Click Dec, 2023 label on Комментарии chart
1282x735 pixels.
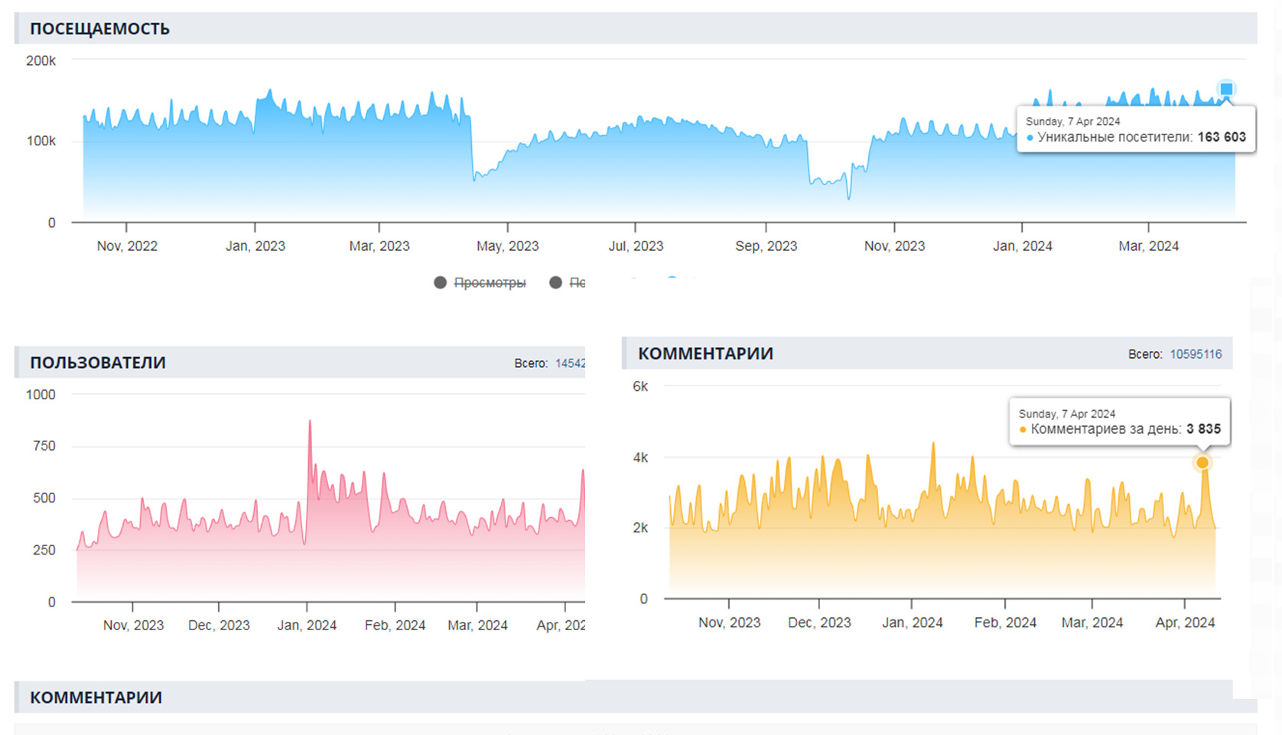point(819,623)
